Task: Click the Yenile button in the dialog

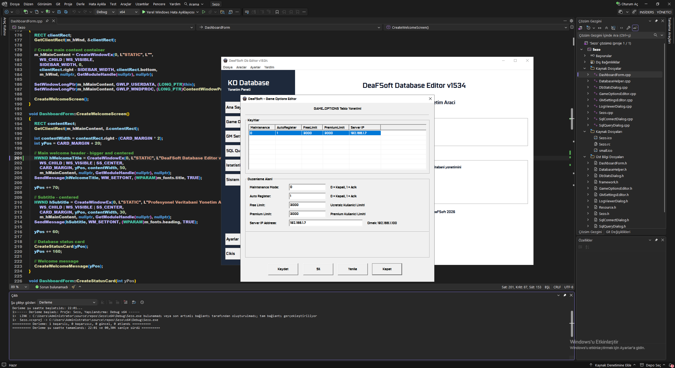Action: [353, 269]
